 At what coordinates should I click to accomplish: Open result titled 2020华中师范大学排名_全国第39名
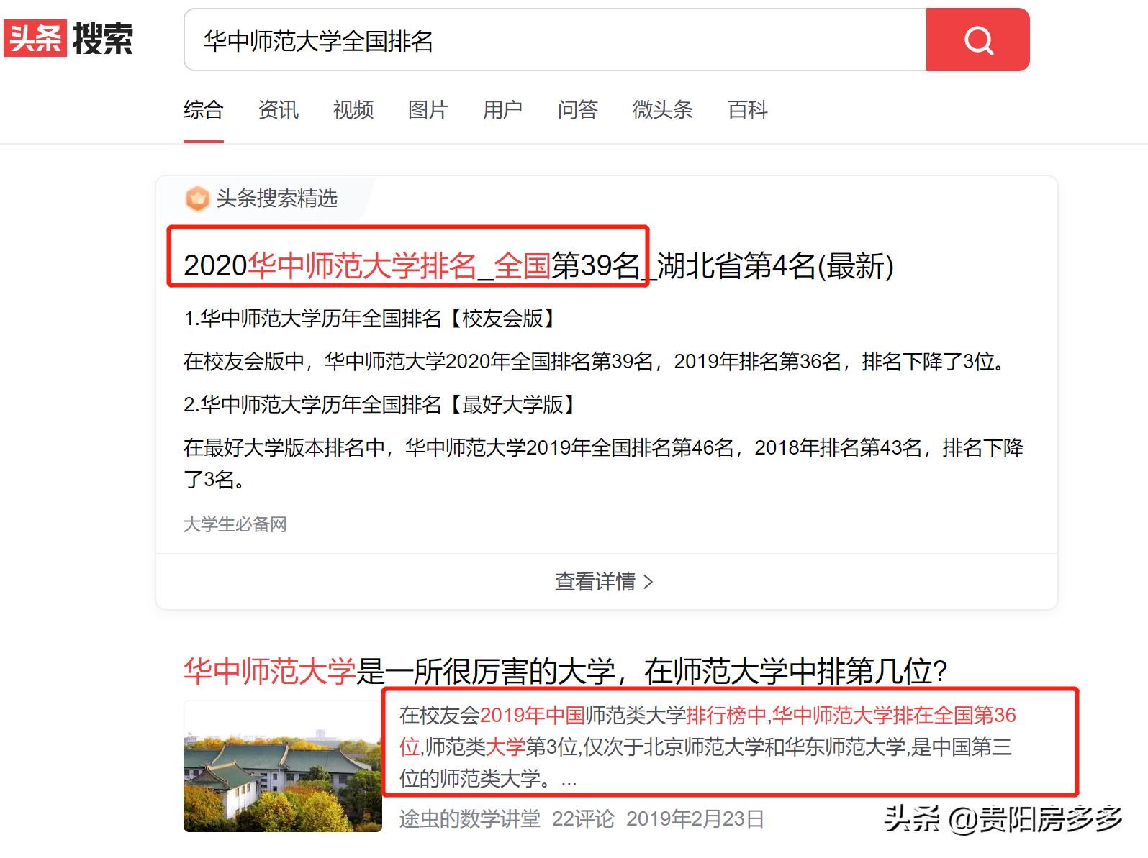coord(538,265)
